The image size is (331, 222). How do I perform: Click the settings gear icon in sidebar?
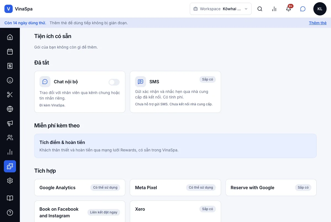pos(10,181)
